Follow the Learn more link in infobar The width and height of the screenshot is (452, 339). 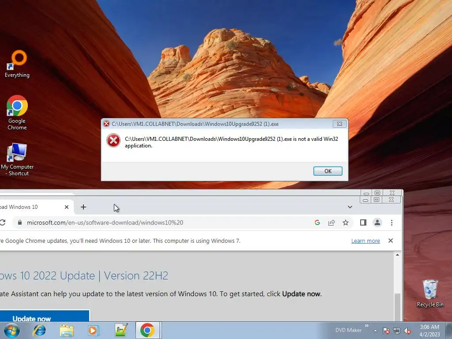tap(365, 241)
